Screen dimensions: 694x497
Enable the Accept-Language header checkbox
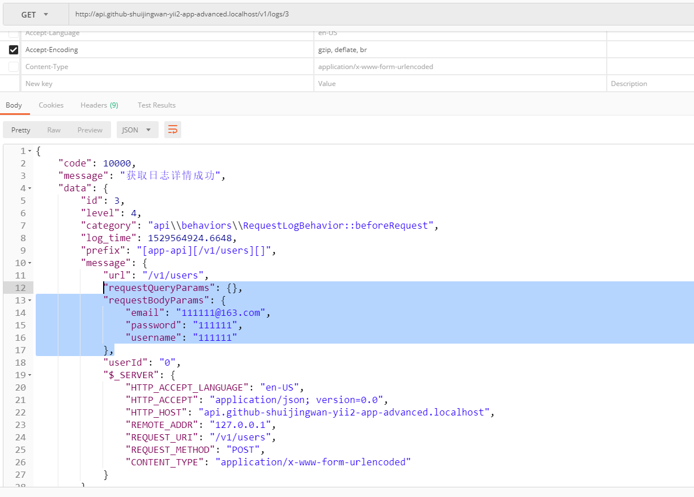coord(14,33)
